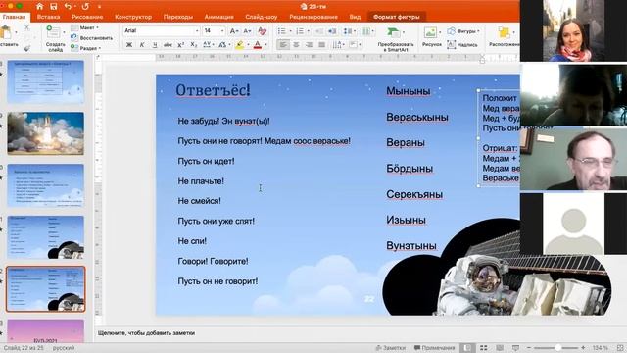
Task: Align text right
Action: tap(310, 45)
